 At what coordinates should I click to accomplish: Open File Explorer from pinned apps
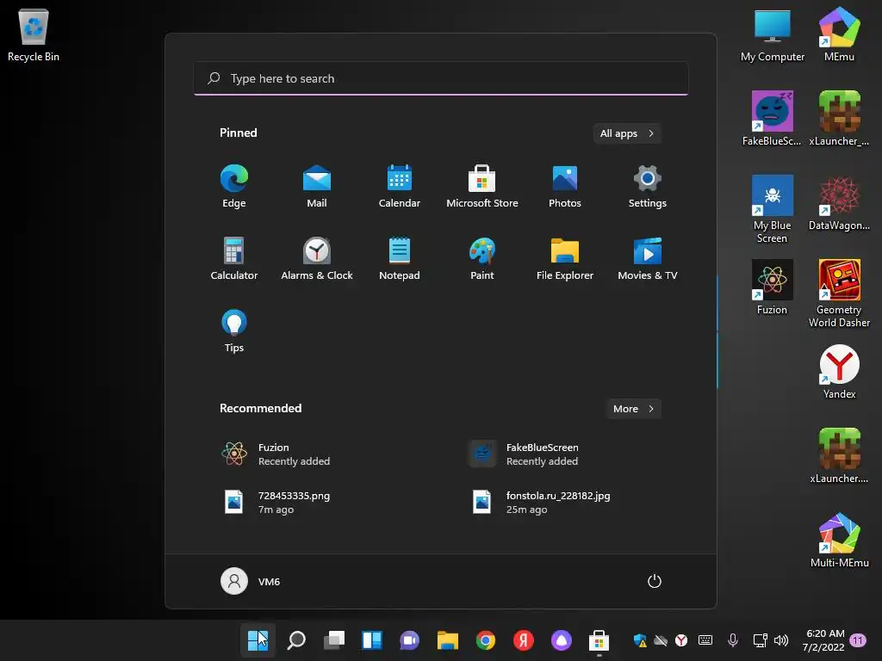565,258
